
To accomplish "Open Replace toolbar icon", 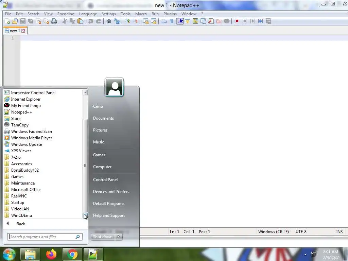I will 117,21.
